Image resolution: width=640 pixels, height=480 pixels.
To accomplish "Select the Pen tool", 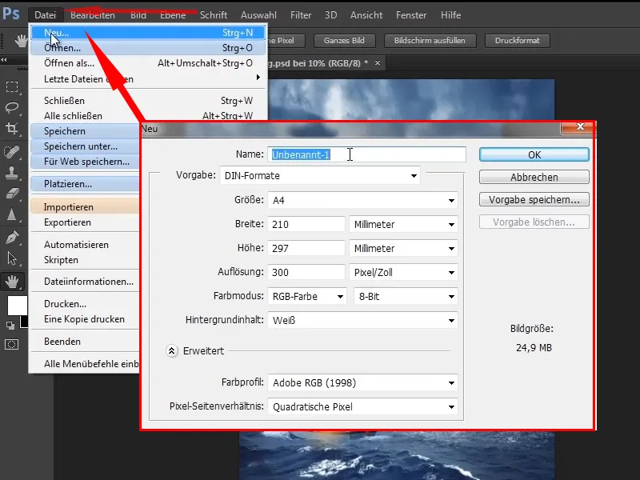I will coord(12,237).
